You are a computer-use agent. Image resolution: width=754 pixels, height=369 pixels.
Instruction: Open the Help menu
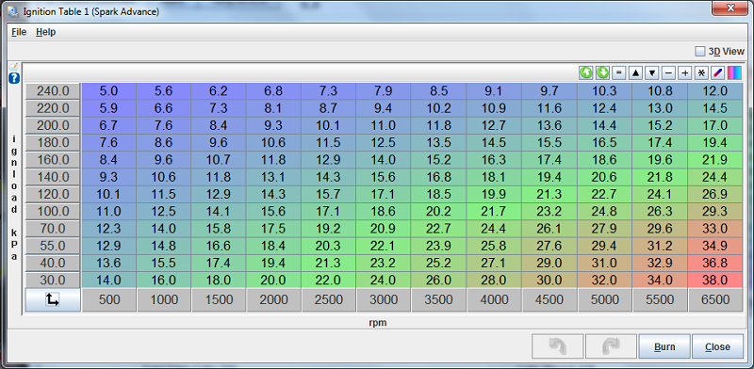tap(45, 32)
